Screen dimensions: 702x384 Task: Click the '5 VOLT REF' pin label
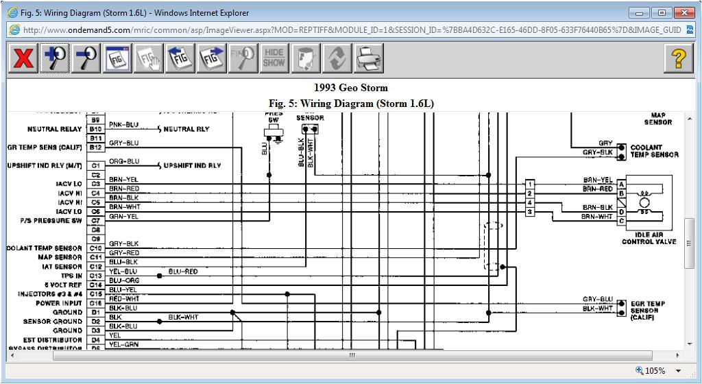(x=63, y=285)
